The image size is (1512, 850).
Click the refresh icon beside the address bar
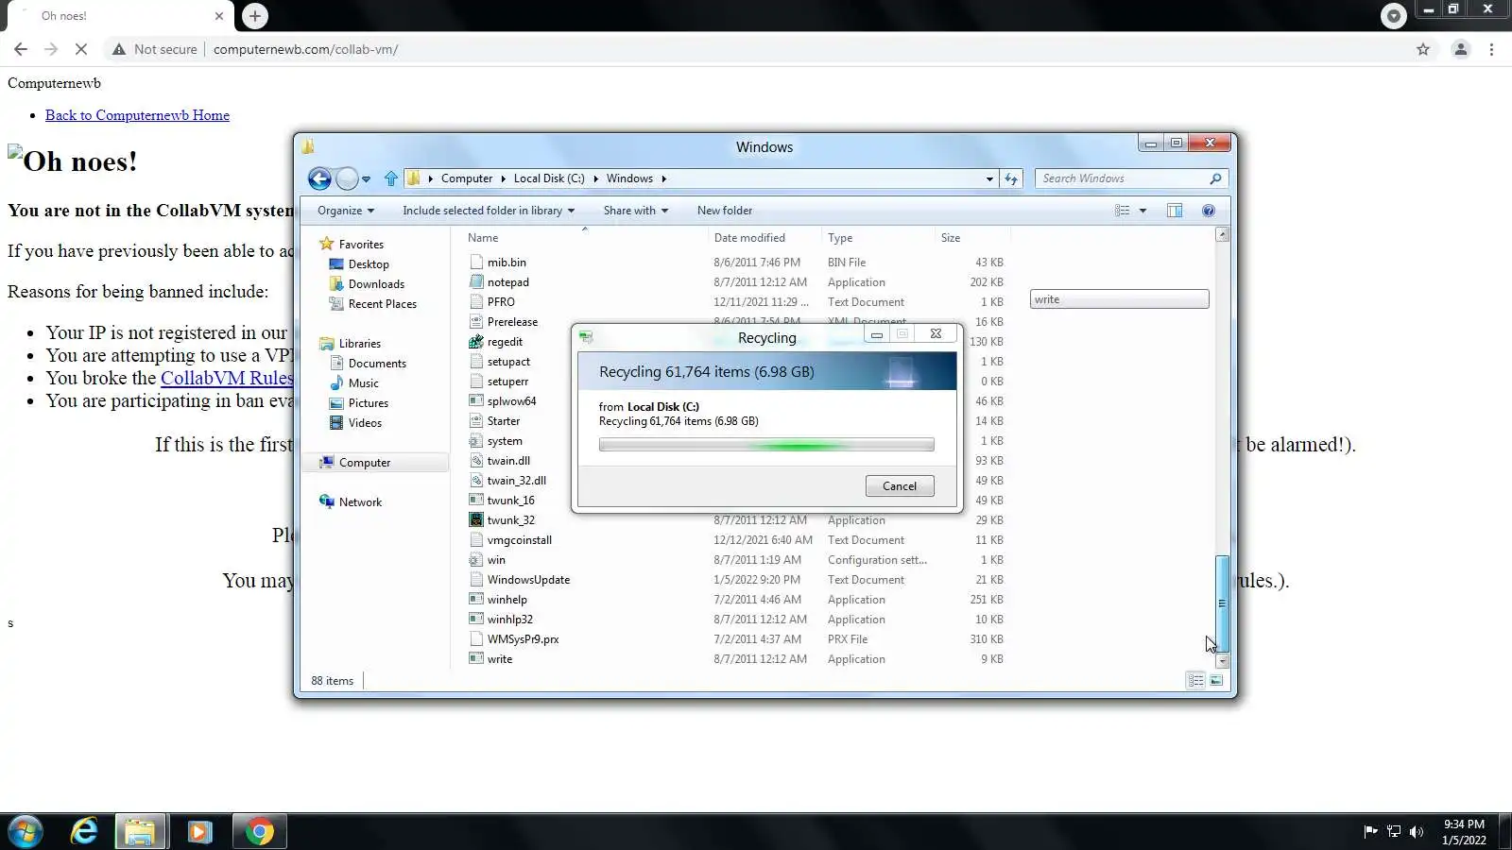[x=1011, y=178]
